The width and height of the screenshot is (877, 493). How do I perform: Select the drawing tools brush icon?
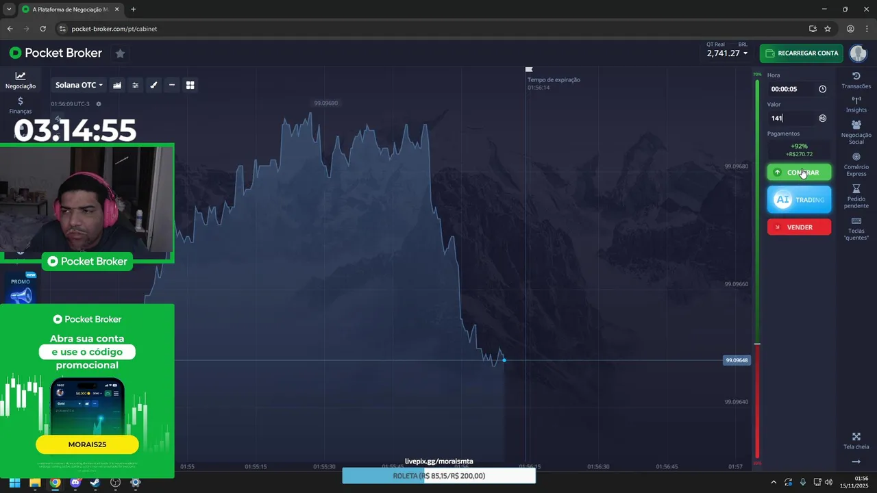click(x=153, y=85)
